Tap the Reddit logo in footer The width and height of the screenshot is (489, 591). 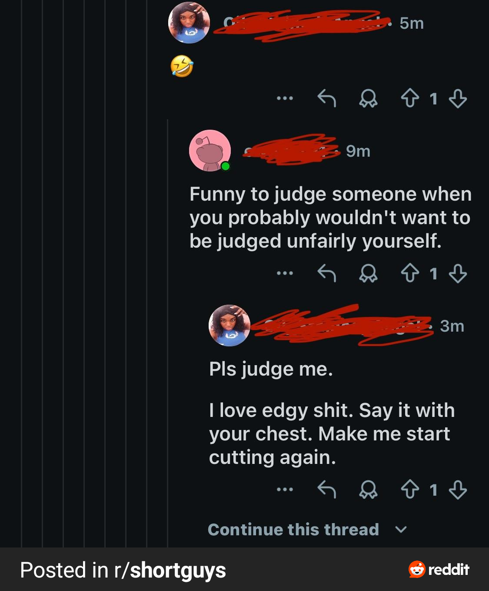point(439,569)
